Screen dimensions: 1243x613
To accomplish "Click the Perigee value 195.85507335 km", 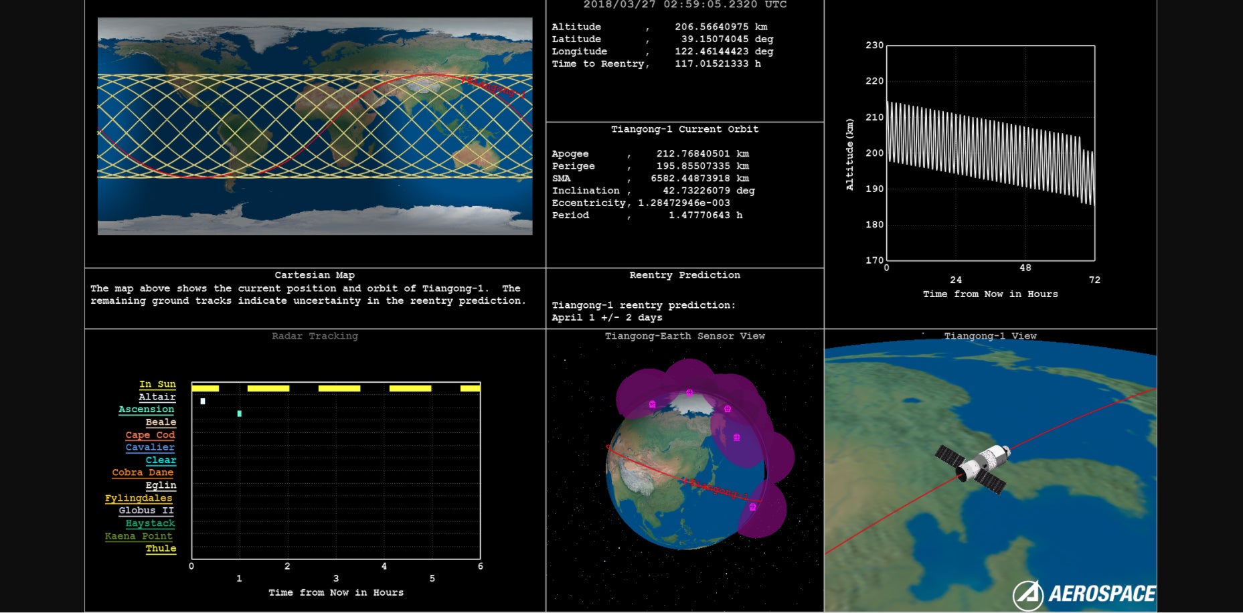I will (702, 166).
